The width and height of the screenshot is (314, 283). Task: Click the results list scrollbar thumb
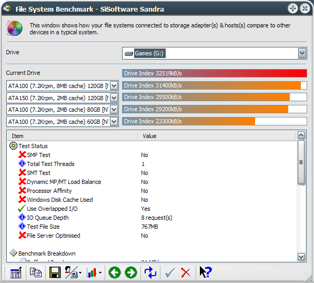[301, 162]
